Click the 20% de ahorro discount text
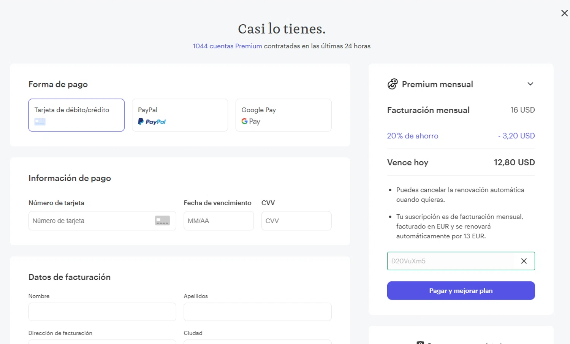Image resolution: width=570 pixels, height=344 pixels. coord(413,136)
